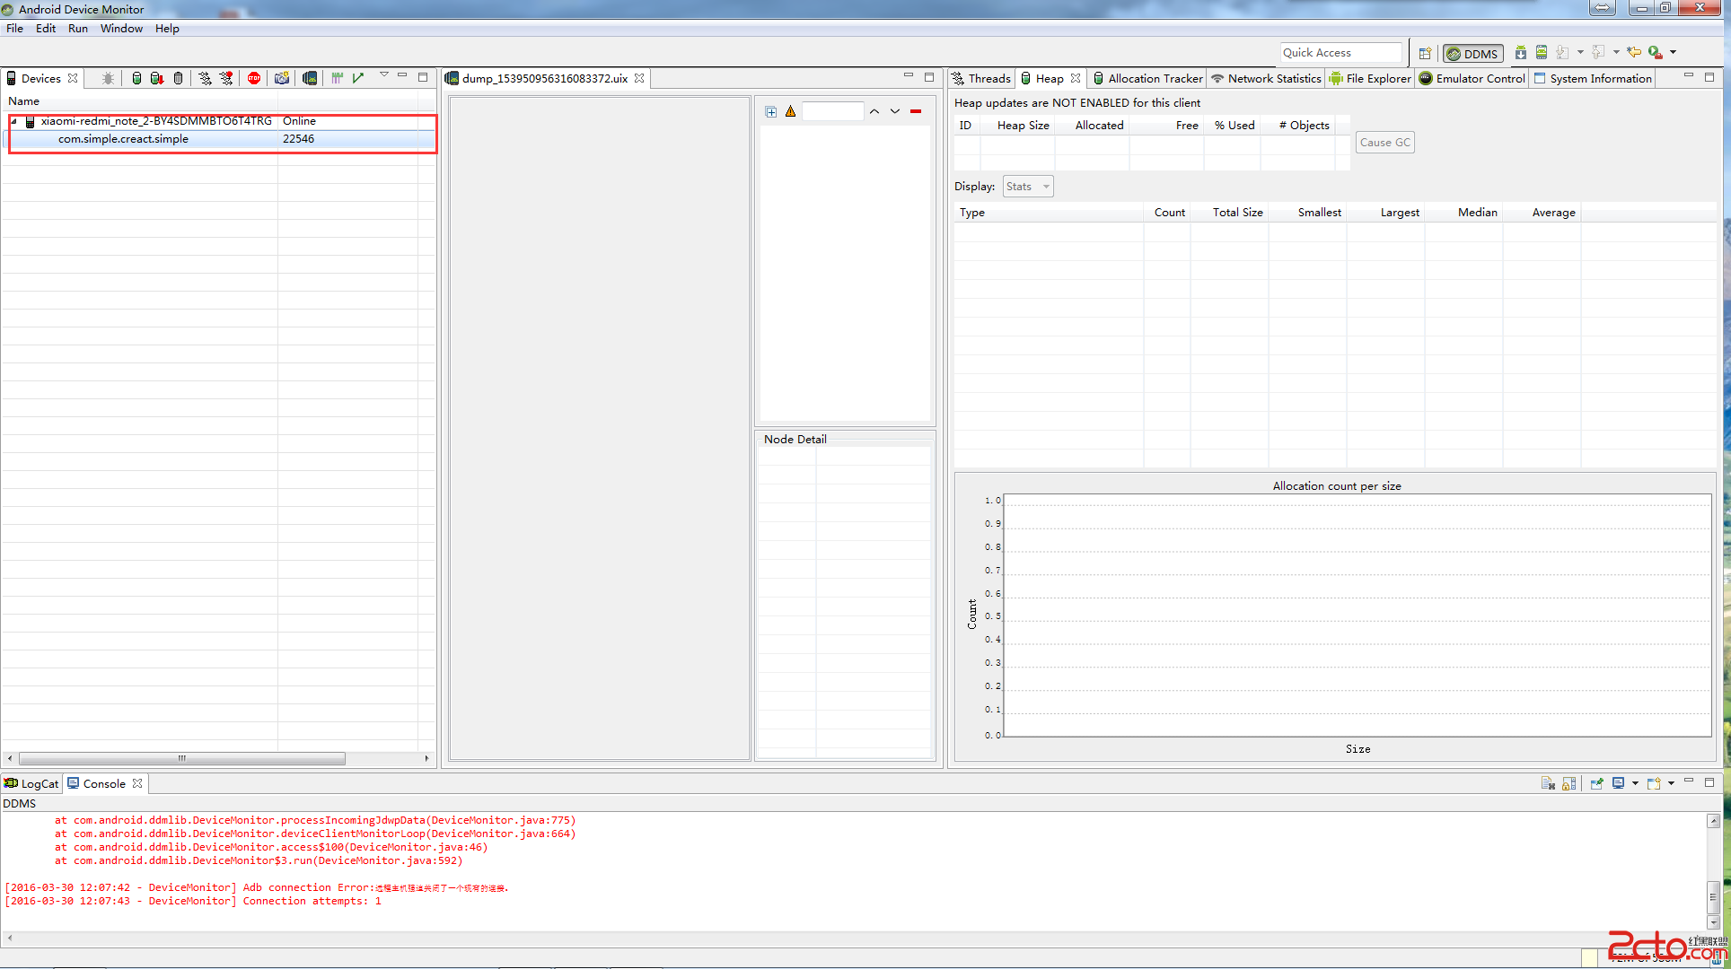Viewport: 1731px width, 969px height.
Task: Toggle Pin Console in the Console toolbar
Action: tap(1596, 783)
